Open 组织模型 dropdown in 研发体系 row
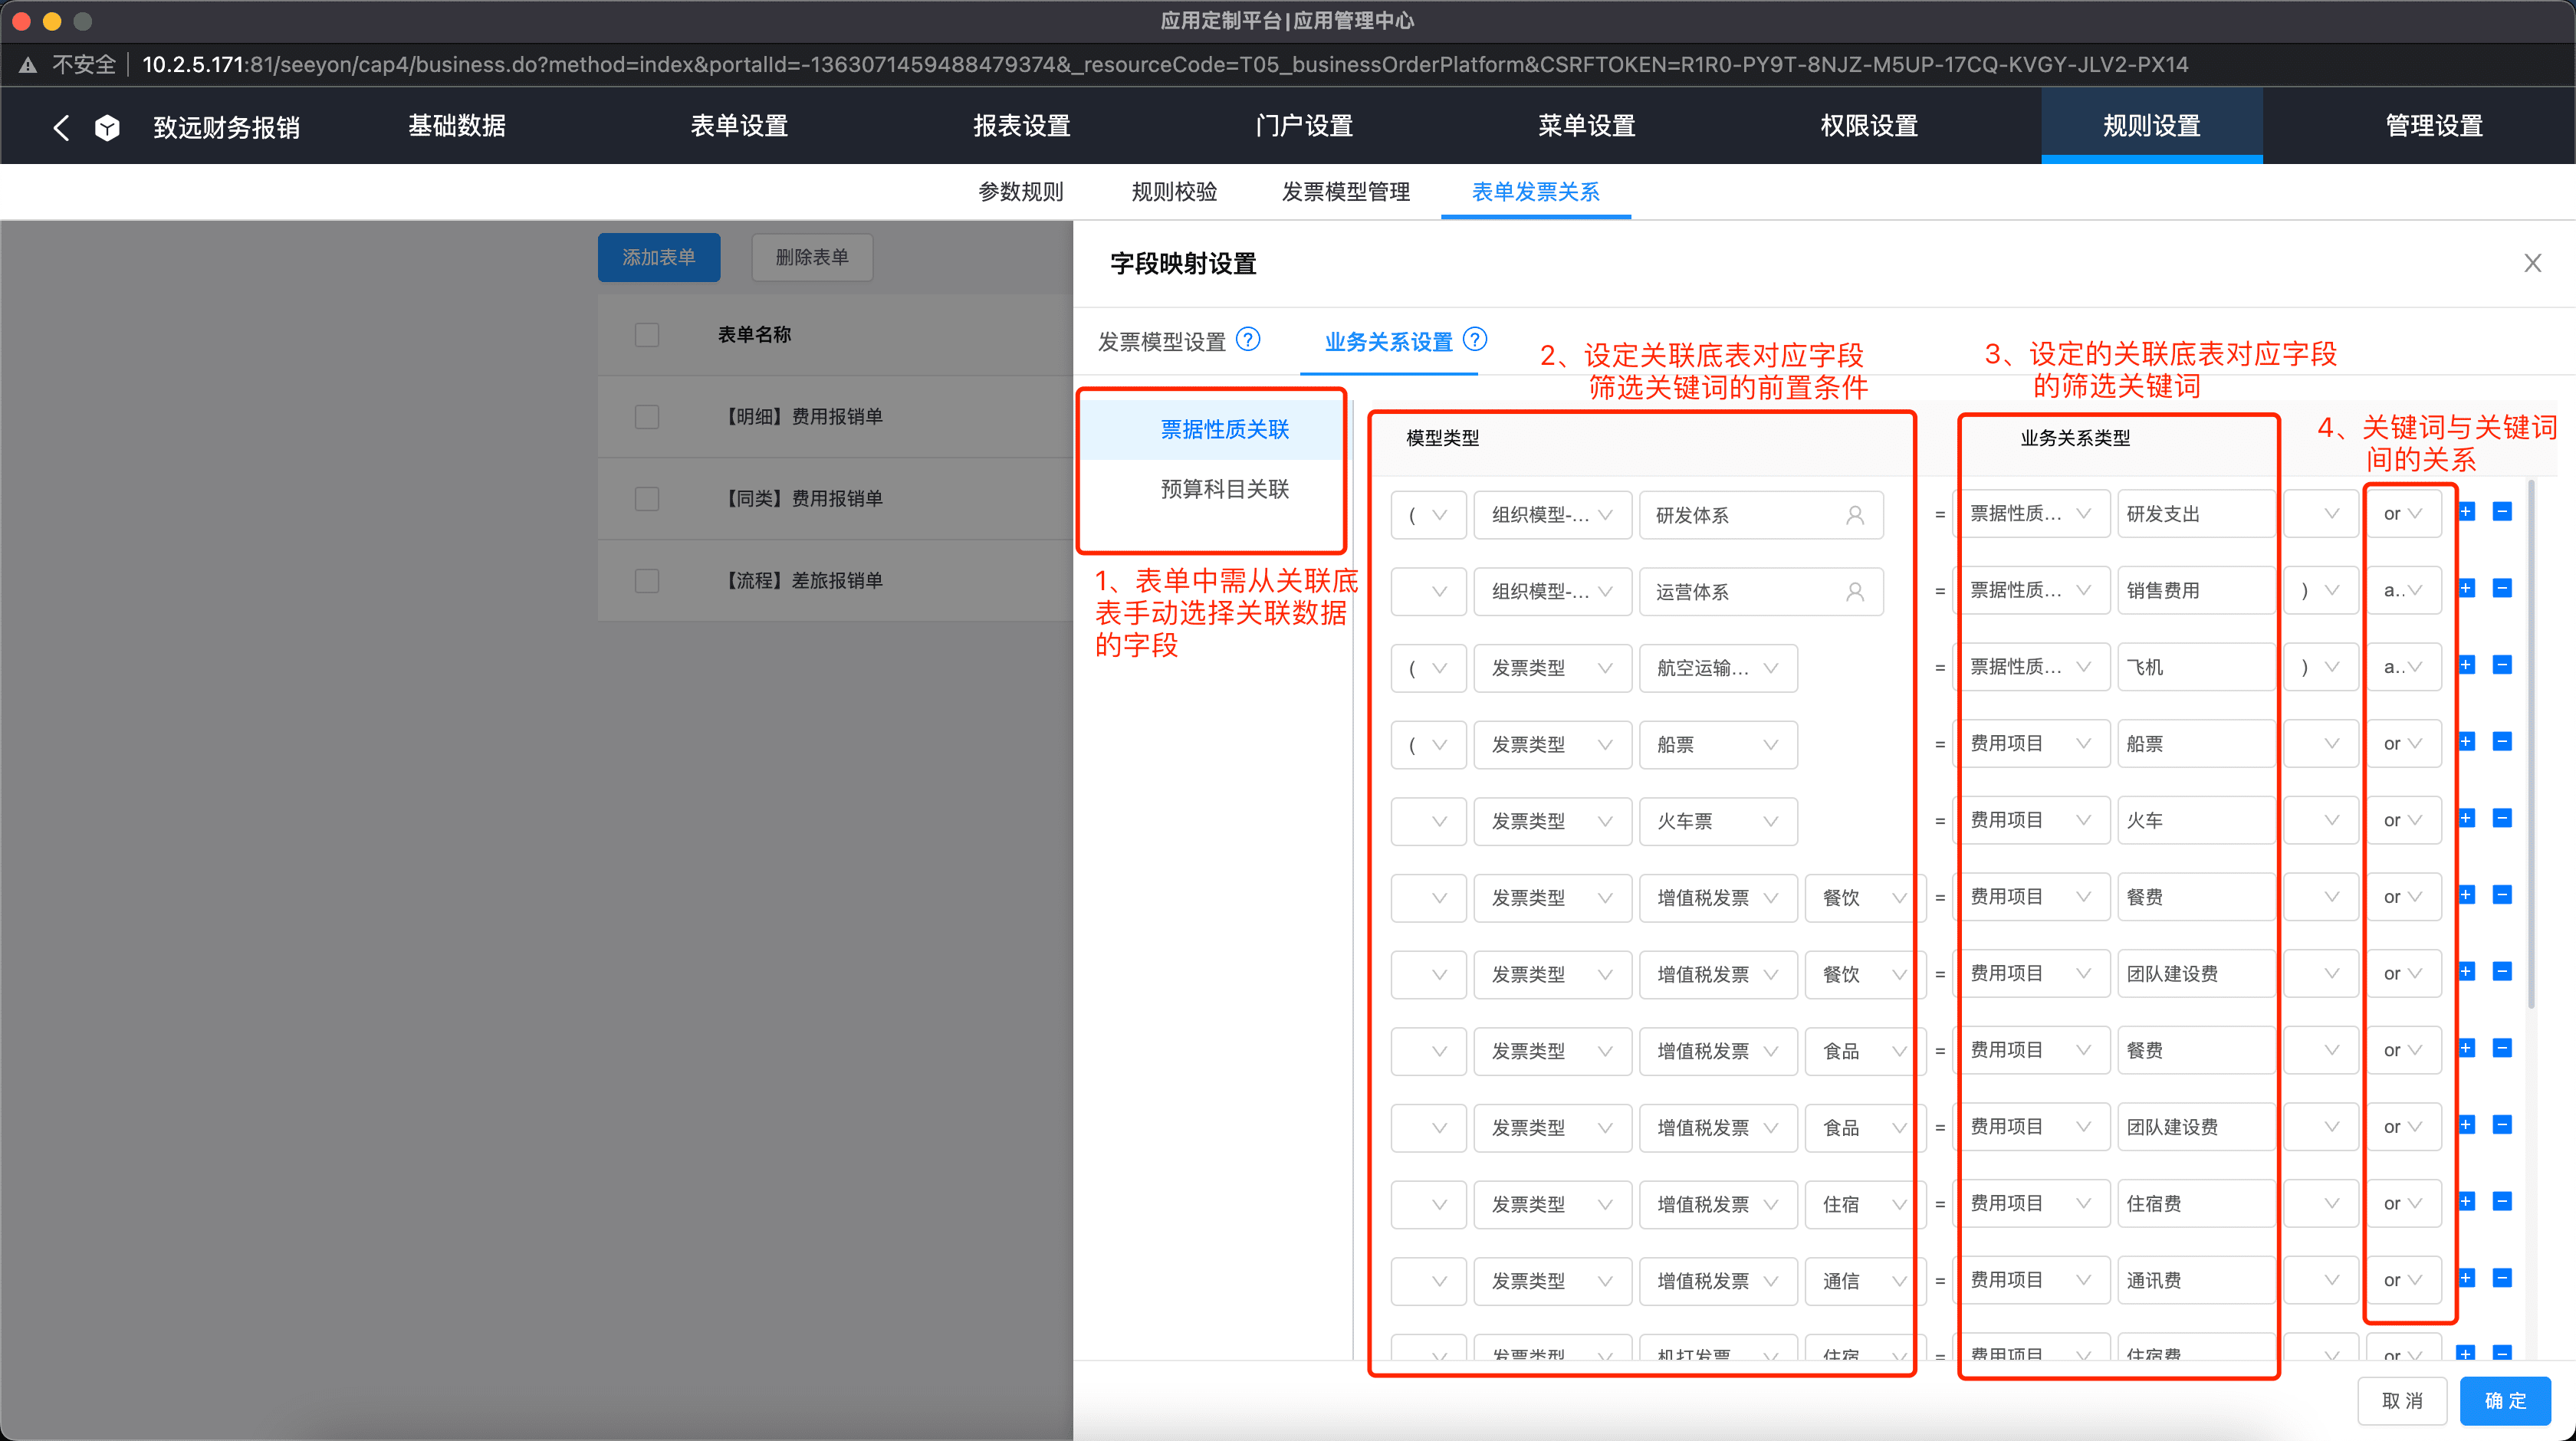Image resolution: width=2576 pixels, height=1441 pixels. pos(1552,515)
